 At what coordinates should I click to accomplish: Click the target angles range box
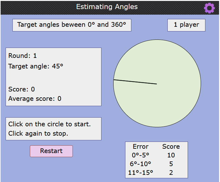coord(72,25)
